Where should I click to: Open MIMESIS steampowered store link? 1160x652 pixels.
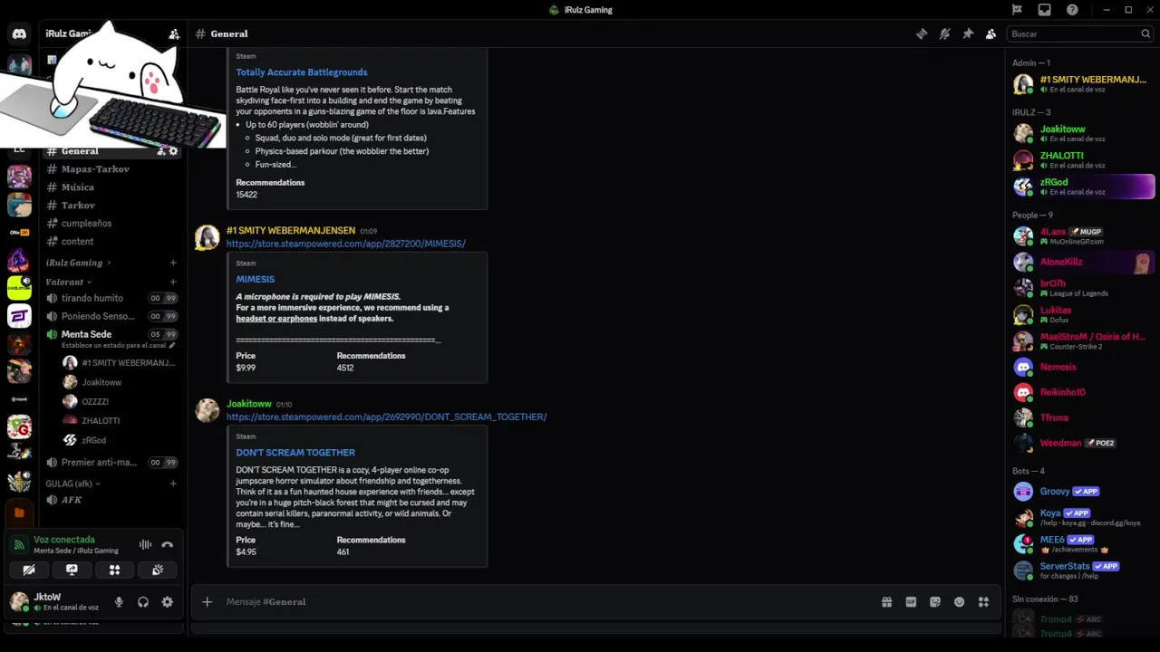(345, 244)
